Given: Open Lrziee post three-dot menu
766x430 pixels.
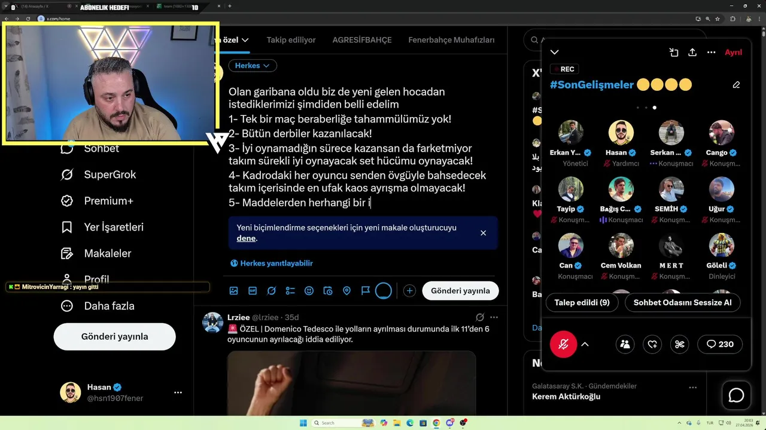Looking at the screenshot, I should 494,317.
